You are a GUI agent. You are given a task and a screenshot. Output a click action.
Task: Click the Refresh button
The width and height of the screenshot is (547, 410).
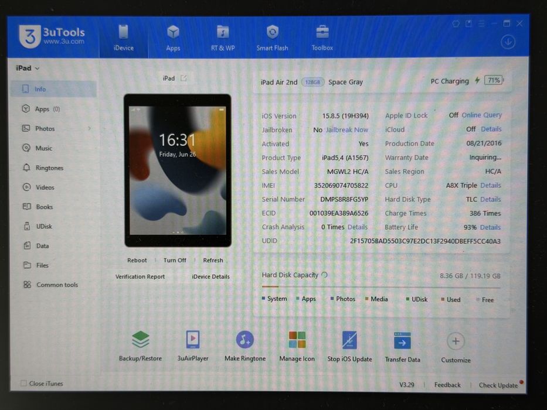tap(213, 260)
